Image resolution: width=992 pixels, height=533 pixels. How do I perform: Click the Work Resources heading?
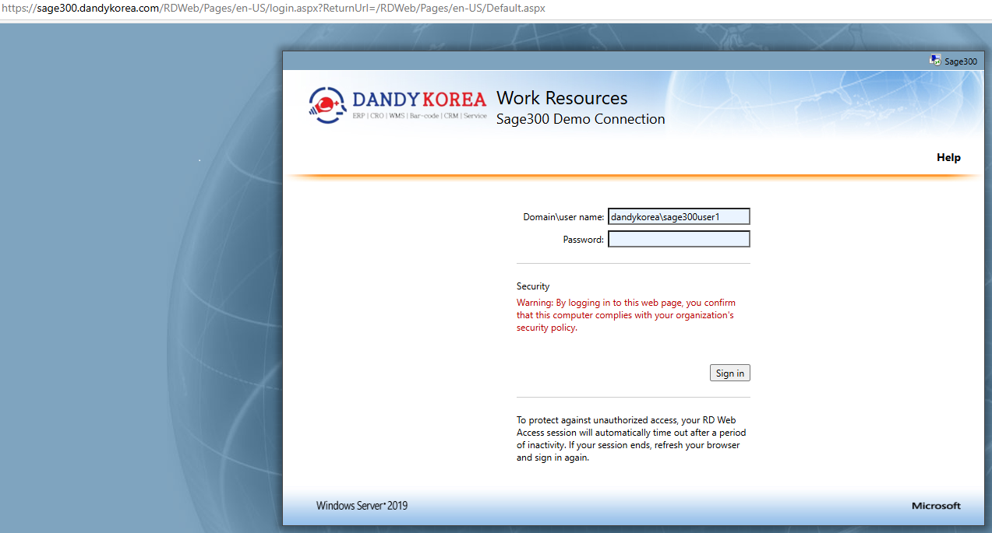[562, 98]
